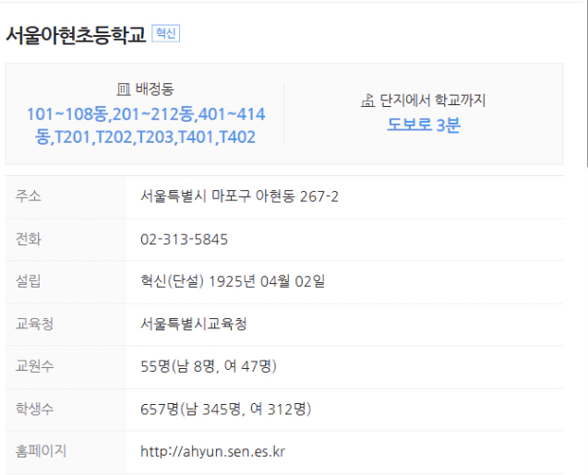This screenshot has width=588, height=475.
Task: Click the phone number 02-313-5845
Action: pyautogui.click(x=184, y=239)
